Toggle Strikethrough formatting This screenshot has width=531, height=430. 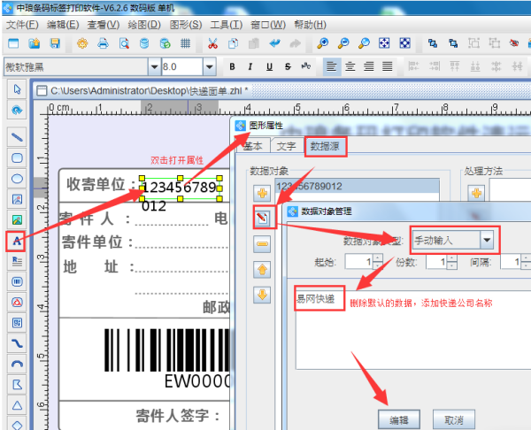(x=288, y=66)
